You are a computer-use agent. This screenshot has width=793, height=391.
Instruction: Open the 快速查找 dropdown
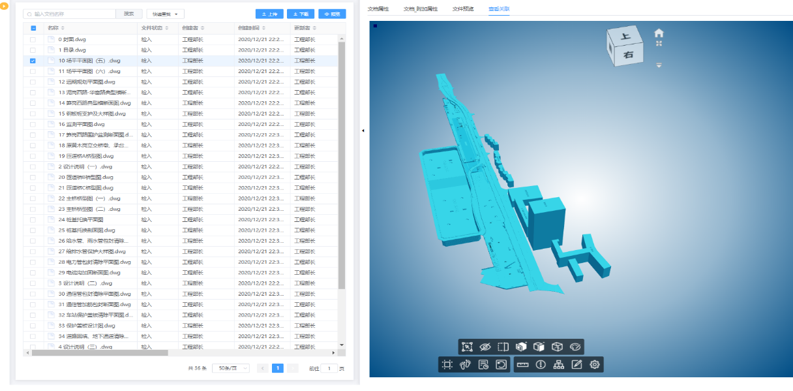click(x=166, y=14)
